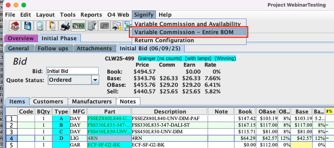The image size is (334, 148).
Task: Click part cell FSS450L830-UNV...
Action: tap(109, 132)
